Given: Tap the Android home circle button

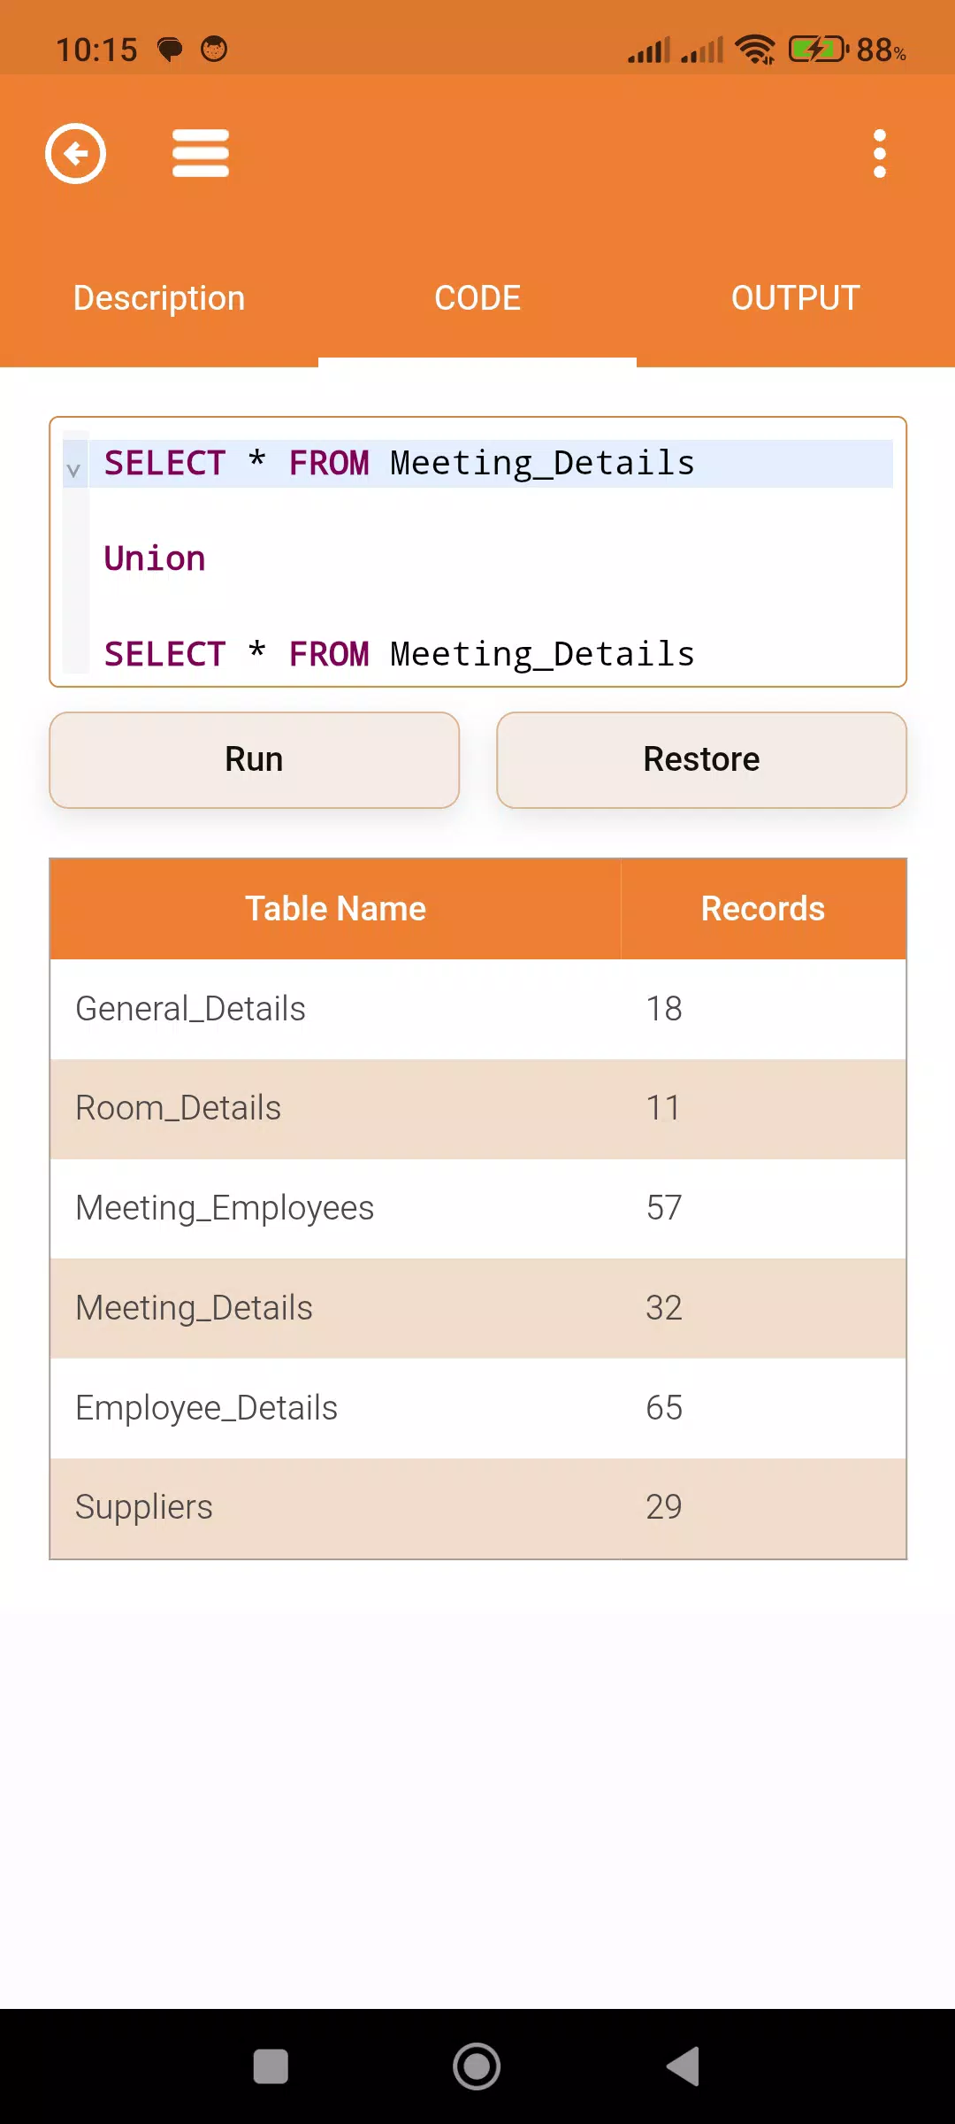Looking at the screenshot, I should 477,2067.
